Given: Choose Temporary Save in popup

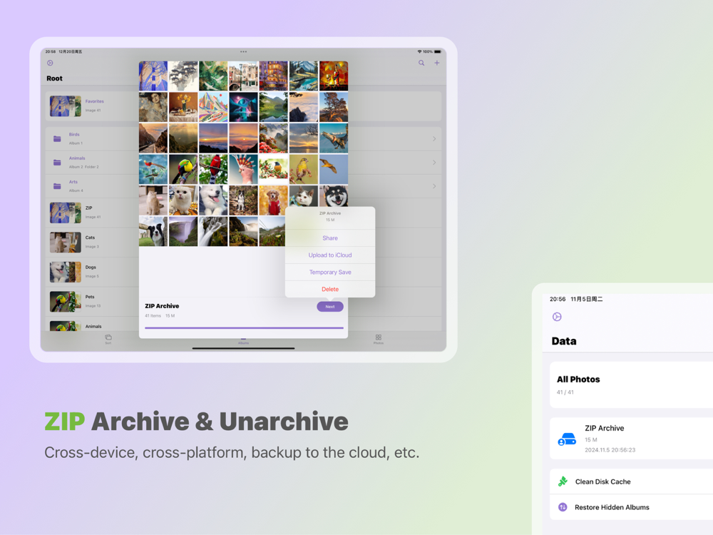Looking at the screenshot, I should click(330, 272).
